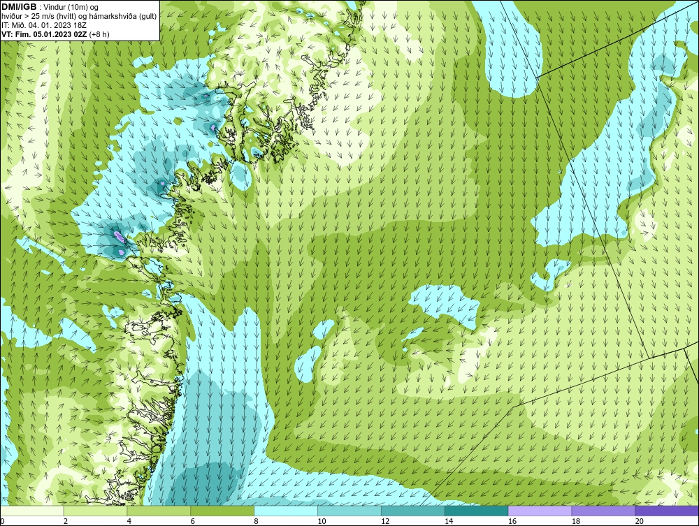Select the 14–16 m/s dark teal swatch
The width and height of the screenshot is (699, 526).
pyautogui.click(x=477, y=511)
